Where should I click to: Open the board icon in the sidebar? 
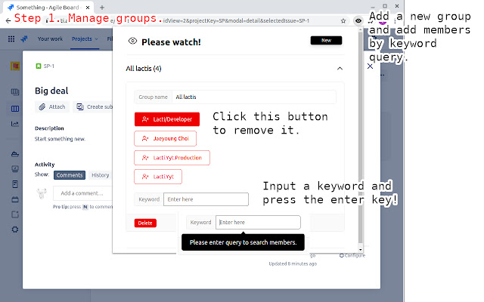[15, 109]
